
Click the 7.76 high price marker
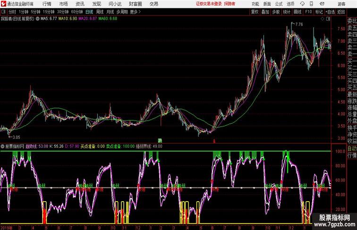pyautogui.click(x=299, y=24)
